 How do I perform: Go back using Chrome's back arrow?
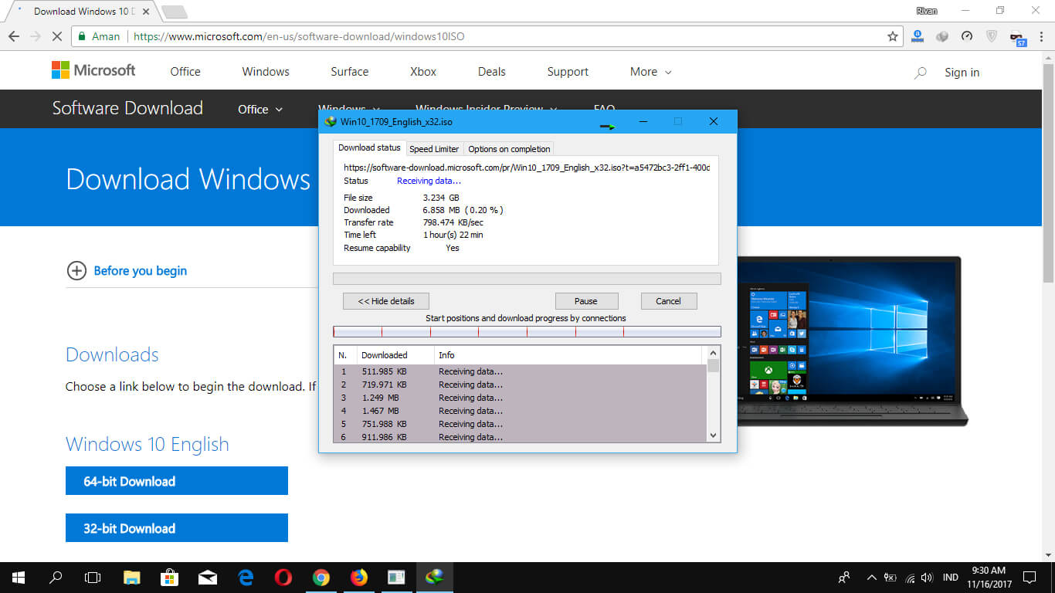point(14,36)
